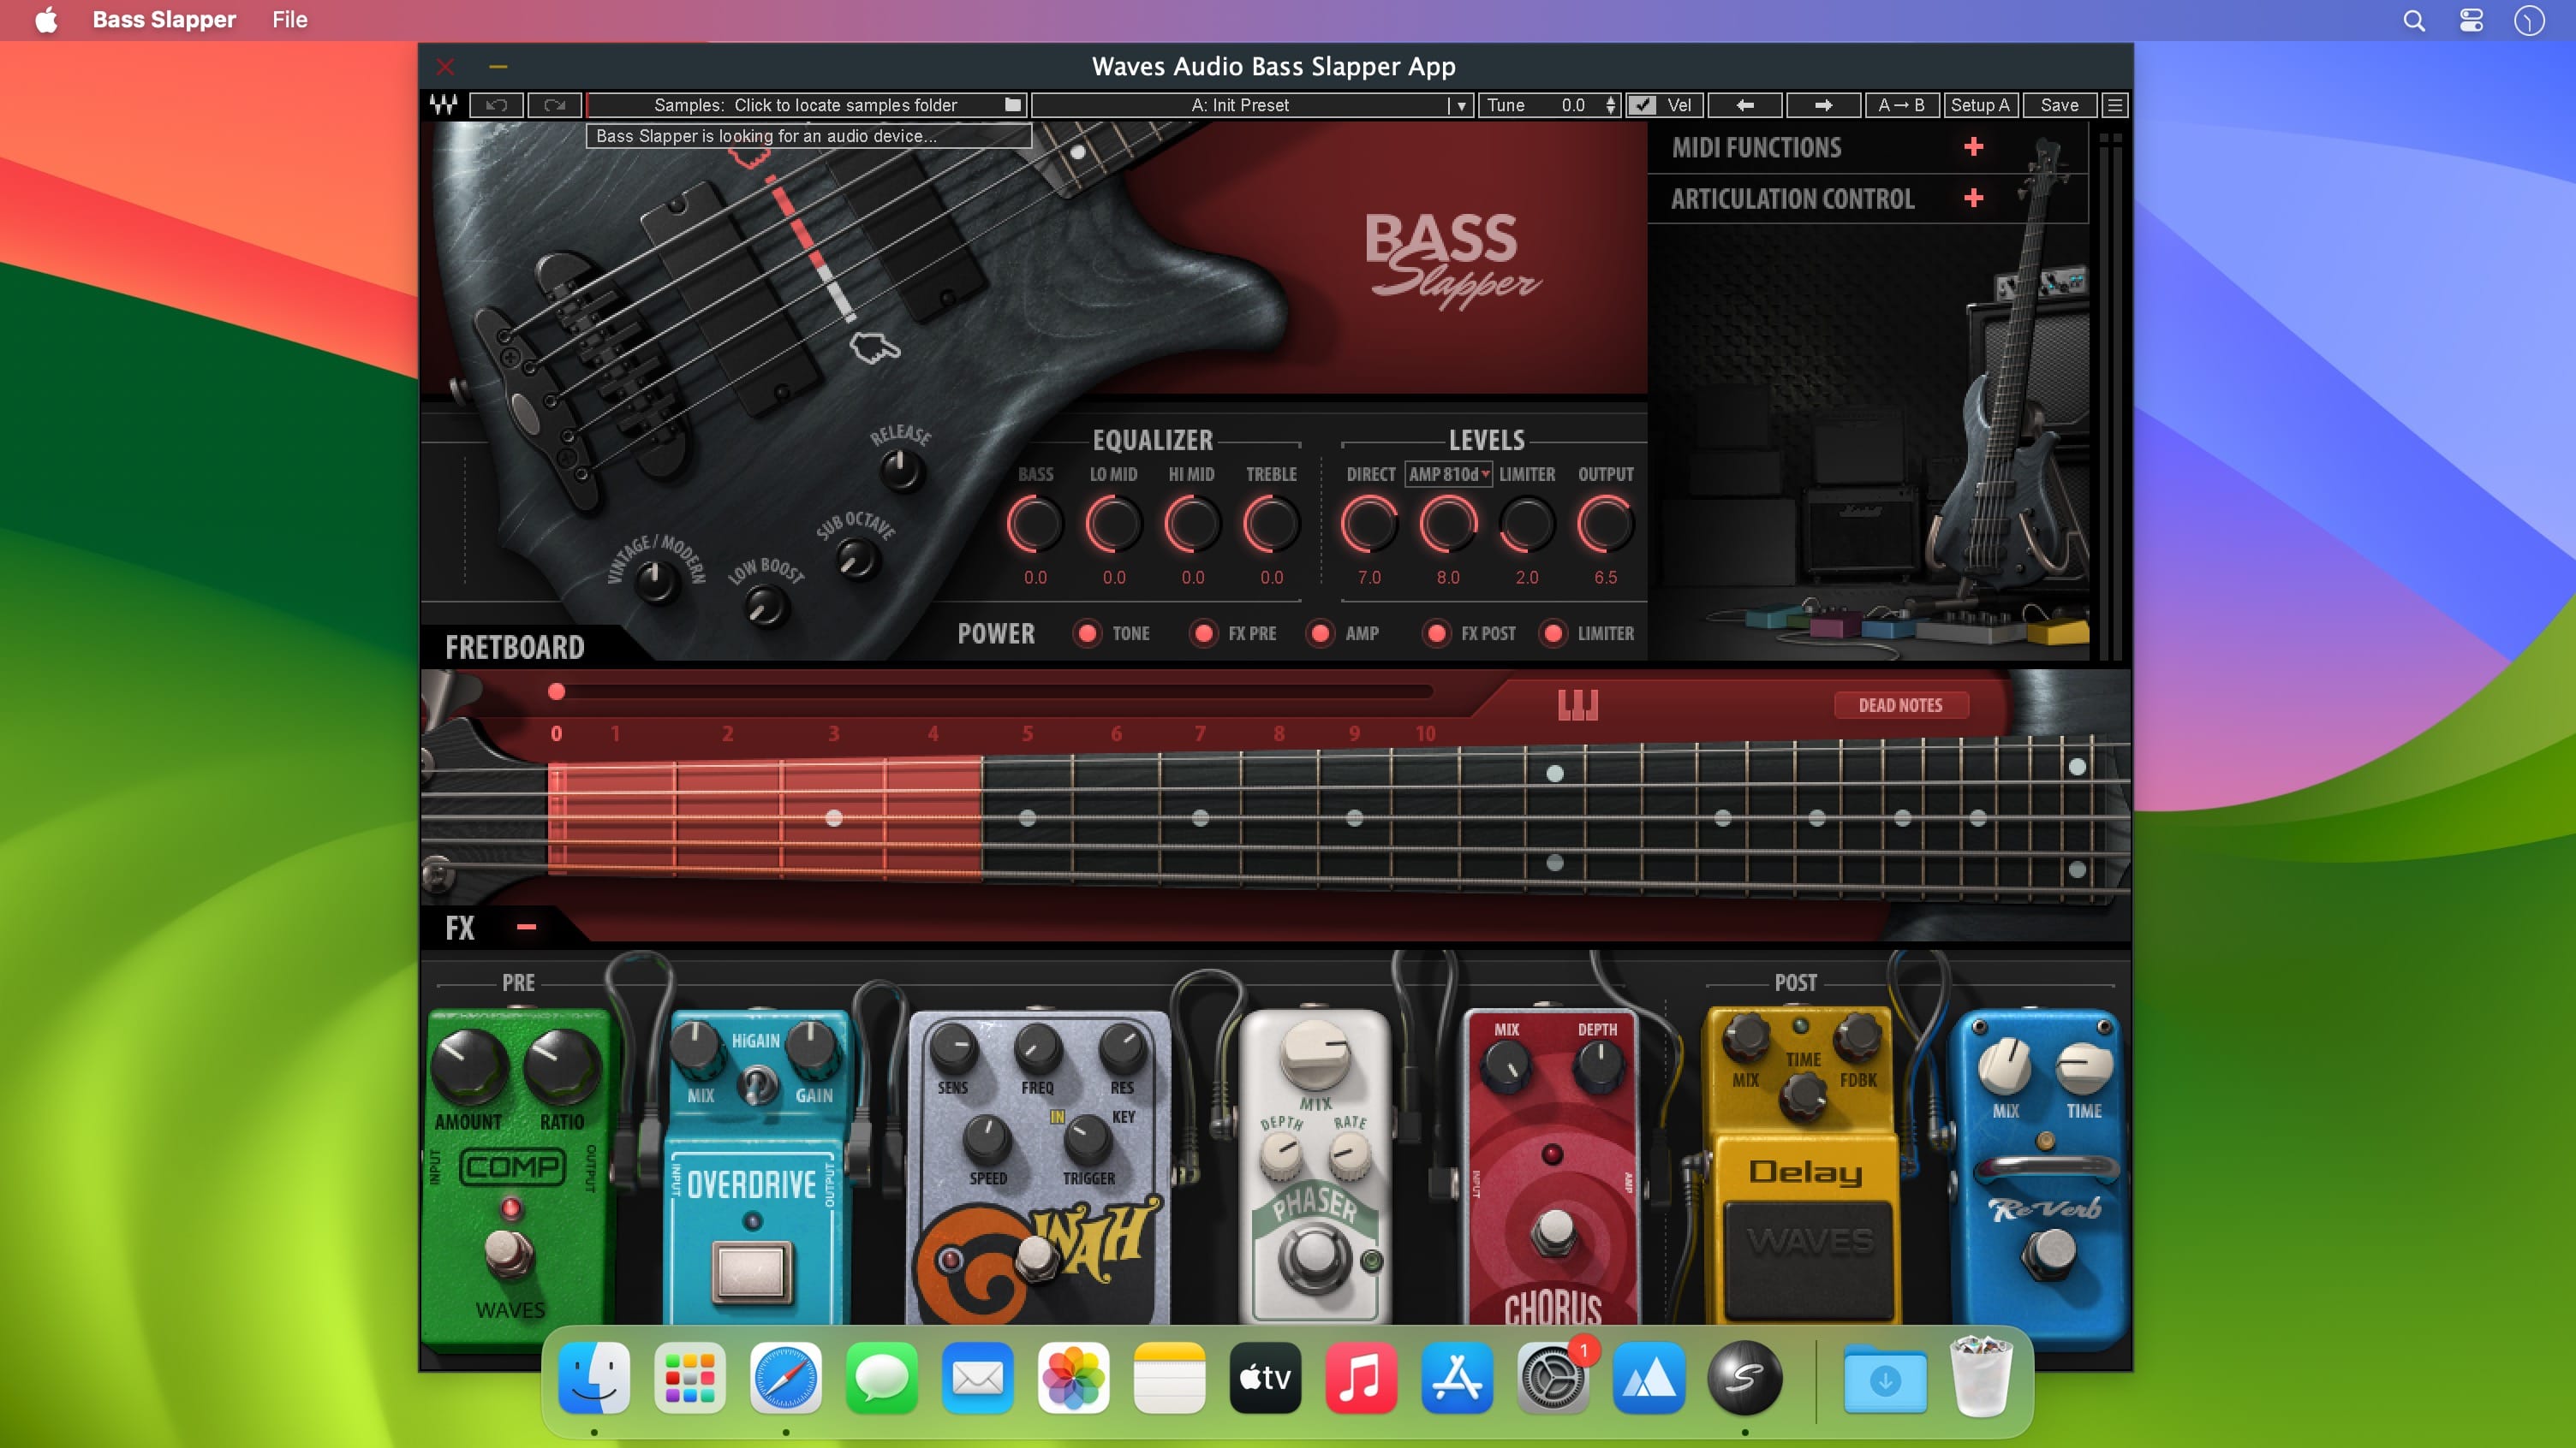Expand the ARTICULATION CONTROL section
Screen dimensions: 2576x1448
pos(1973,199)
